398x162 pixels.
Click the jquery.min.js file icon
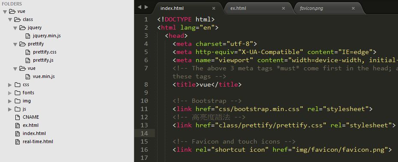coord(28,36)
